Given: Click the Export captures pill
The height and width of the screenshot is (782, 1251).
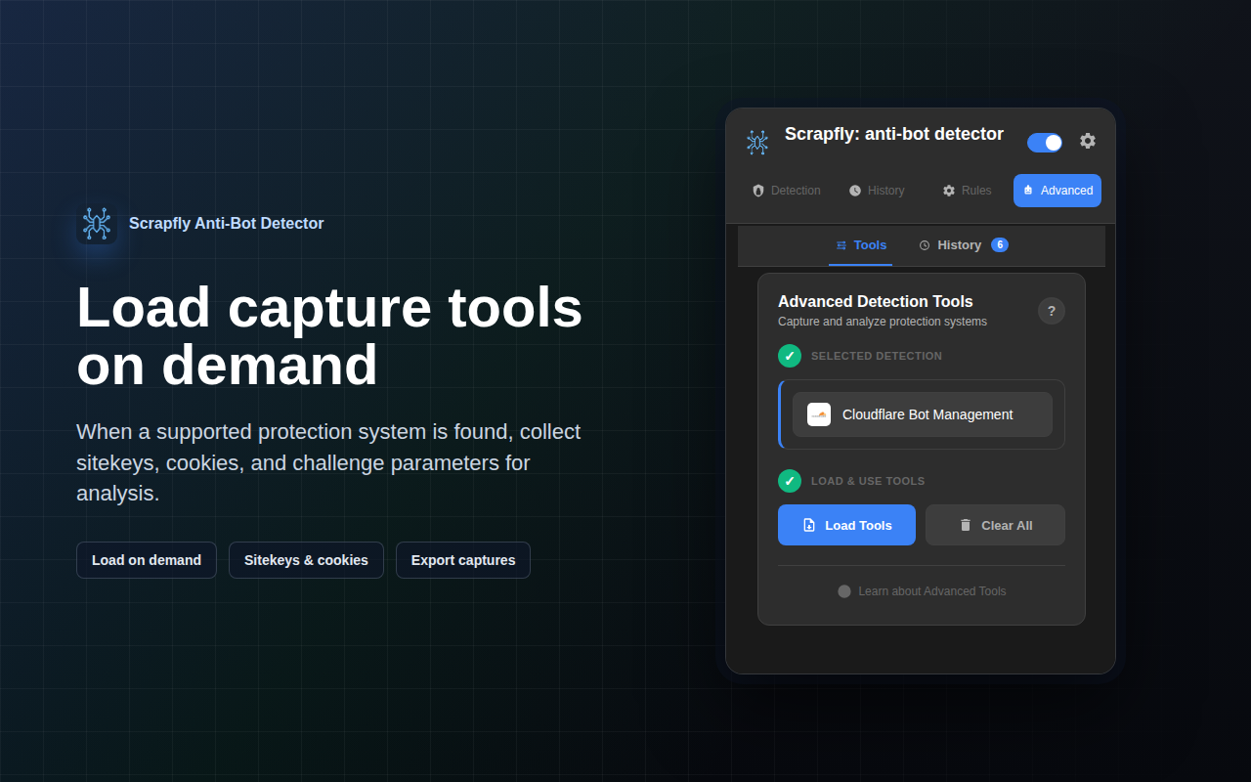Looking at the screenshot, I should tap(463, 560).
